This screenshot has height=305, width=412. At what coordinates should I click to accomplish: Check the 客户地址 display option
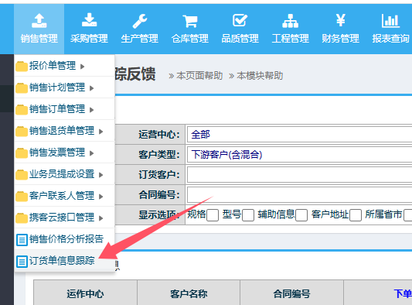point(356,215)
